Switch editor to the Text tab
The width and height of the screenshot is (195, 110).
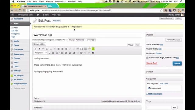137,45
